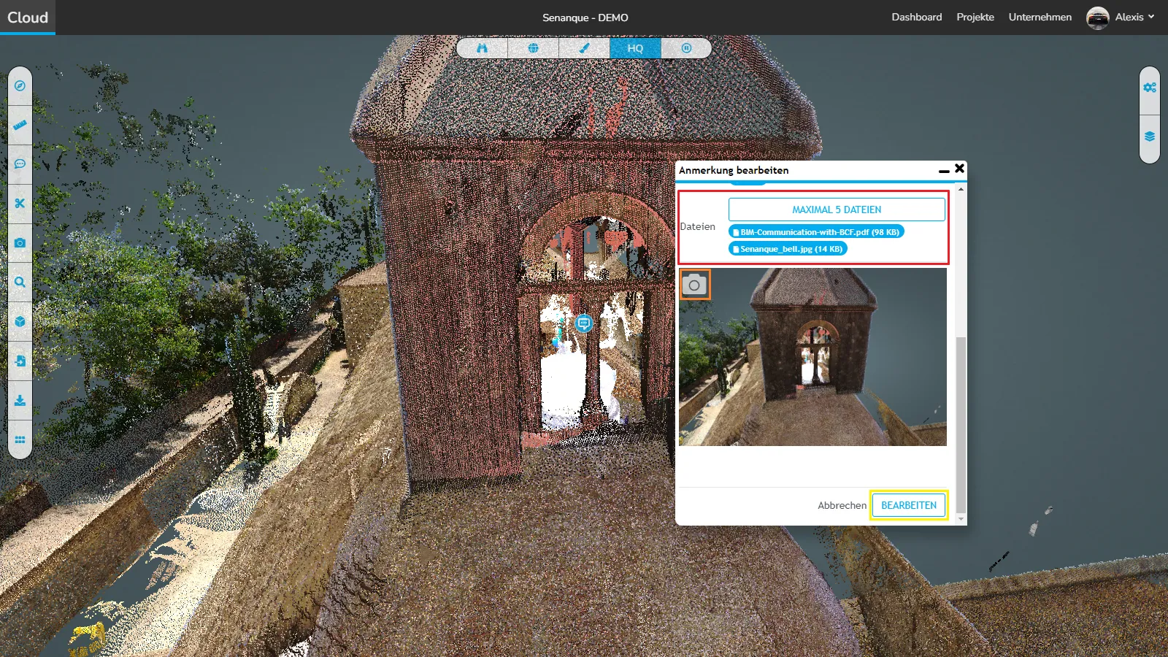Open the camera screenshot tool in left sidebar
1168x657 pixels.
pyautogui.click(x=20, y=242)
